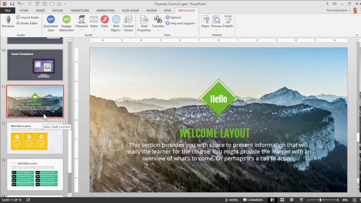Switch to Reading View in status bar
The image size is (361, 203).
pyautogui.click(x=292, y=200)
